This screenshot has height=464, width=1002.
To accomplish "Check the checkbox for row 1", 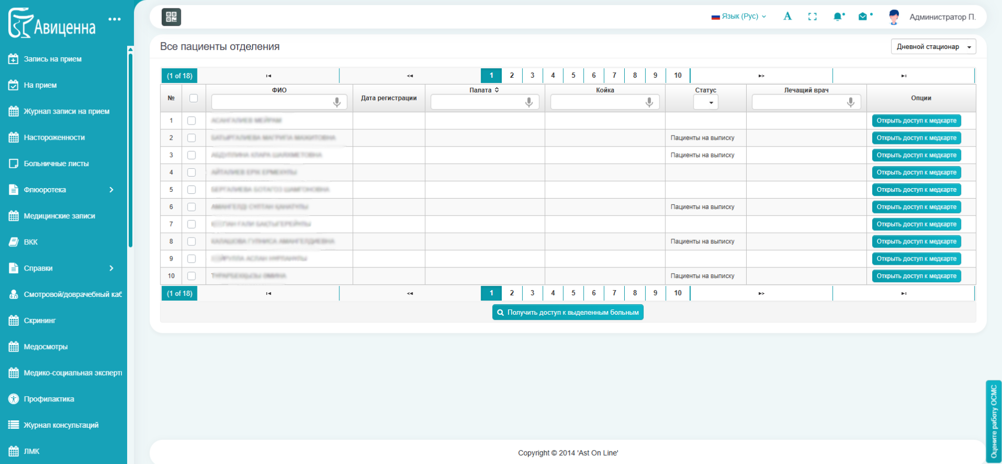I will (x=192, y=121).
